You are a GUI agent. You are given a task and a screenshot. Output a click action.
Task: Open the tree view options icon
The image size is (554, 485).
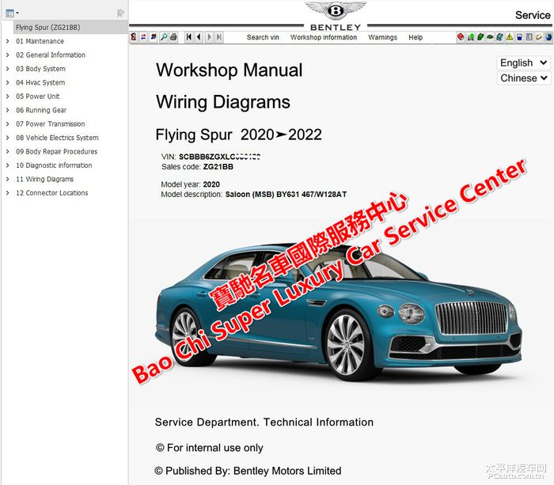(x=12, y=13)
